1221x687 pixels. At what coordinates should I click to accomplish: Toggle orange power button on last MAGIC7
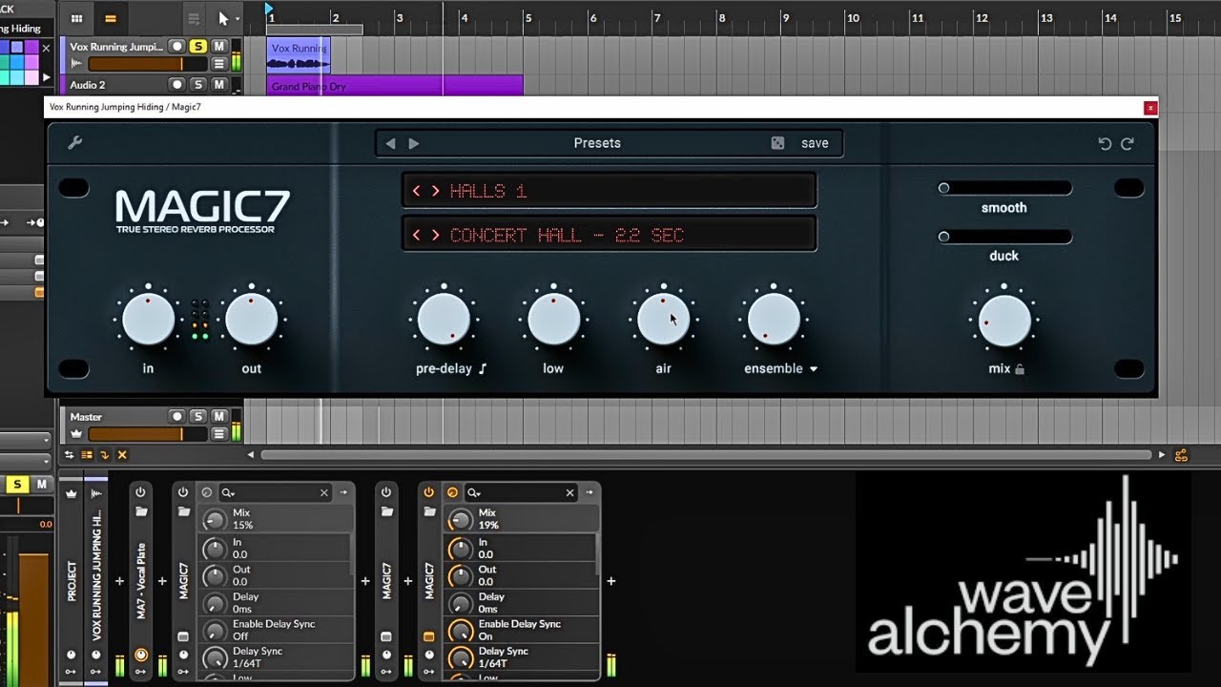(x=428, y=492)
